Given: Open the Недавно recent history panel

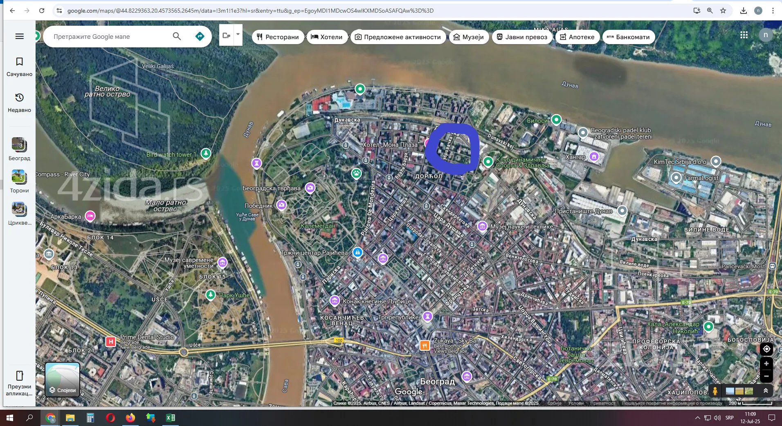Looking at the screenshot, I should coord(19,103).
